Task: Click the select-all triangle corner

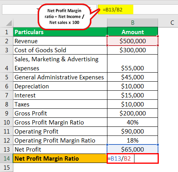Action: 9,23
